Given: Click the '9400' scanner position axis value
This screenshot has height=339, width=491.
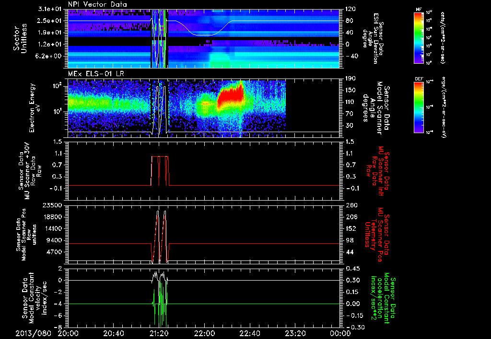Looking at the screenshot, I should pos(55,240).
